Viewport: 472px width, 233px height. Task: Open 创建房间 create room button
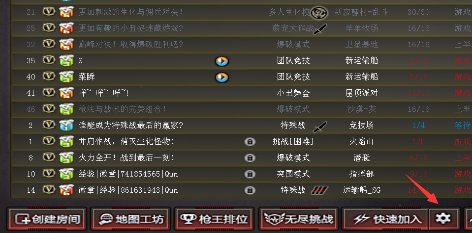tap(47, 219)
